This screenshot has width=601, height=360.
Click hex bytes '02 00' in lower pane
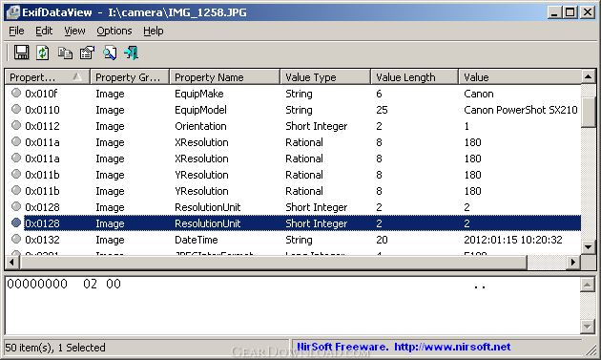[x=102, y=284]
